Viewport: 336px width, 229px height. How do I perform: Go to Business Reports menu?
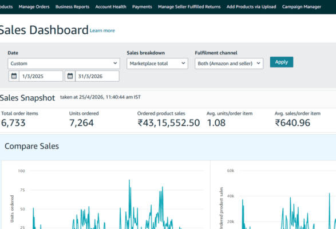point(73,7)
